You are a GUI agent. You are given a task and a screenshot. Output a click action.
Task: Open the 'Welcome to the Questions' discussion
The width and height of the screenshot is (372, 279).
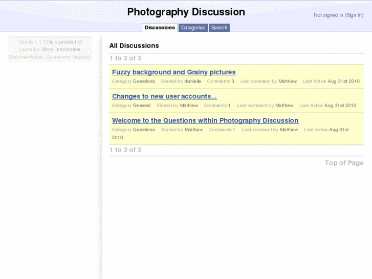click(x=205, y=121)
